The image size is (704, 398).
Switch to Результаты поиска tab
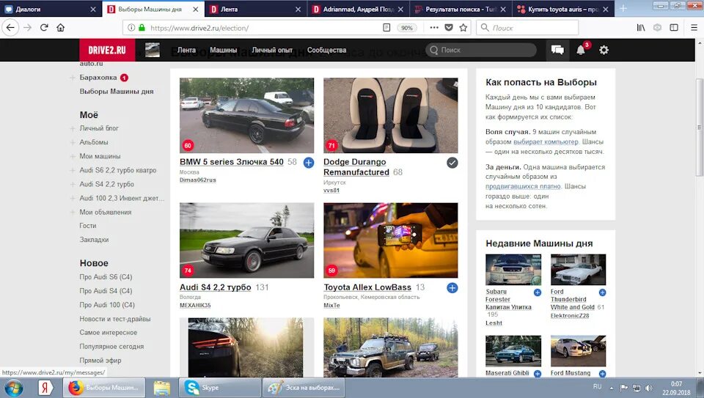pos(461,9)
